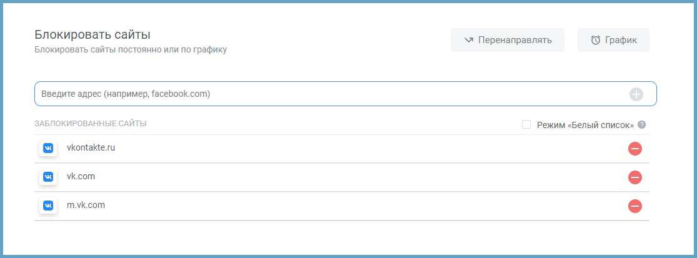Click the «Блокировать сайты» page heading
This screenshot has height=258, width=697.
tap(93, 34)
